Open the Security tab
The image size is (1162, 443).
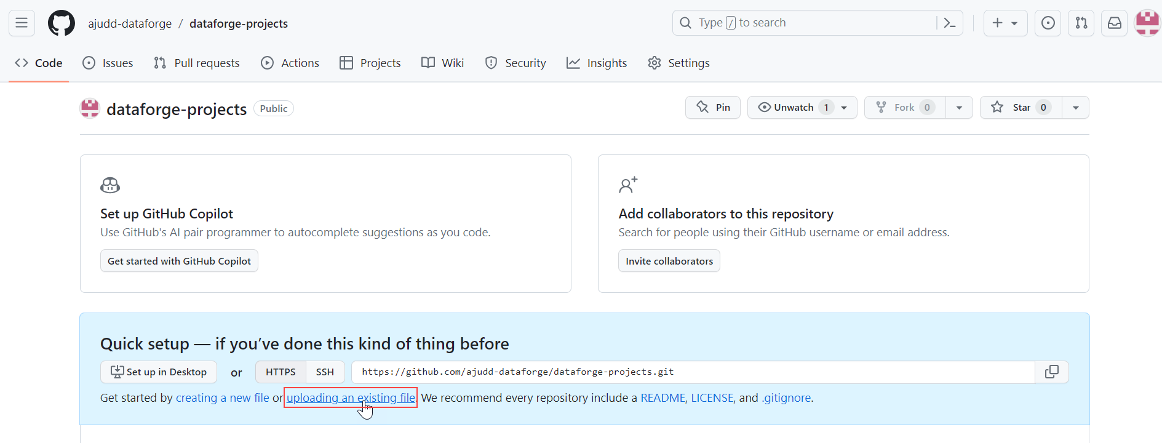pyautogui.click(x=515, y=63)
